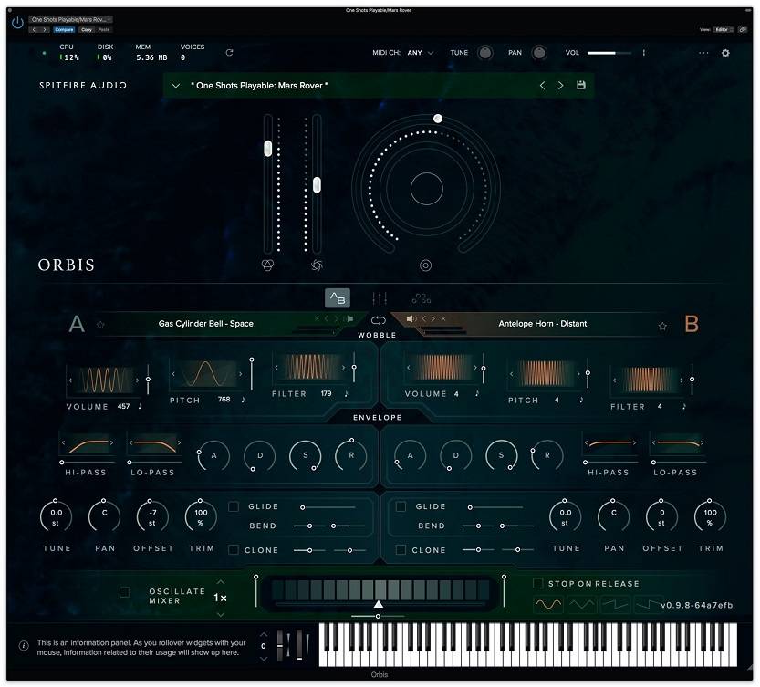760x687 pixels.
Task: Enable Stop On Release checkbox
Action: (538, 583)
